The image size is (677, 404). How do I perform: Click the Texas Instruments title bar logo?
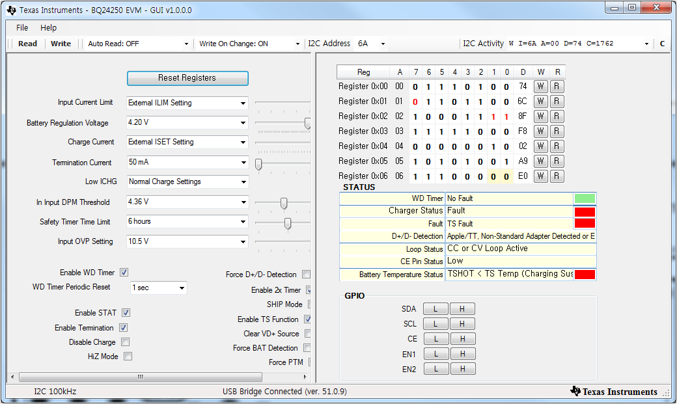[12, 10]
